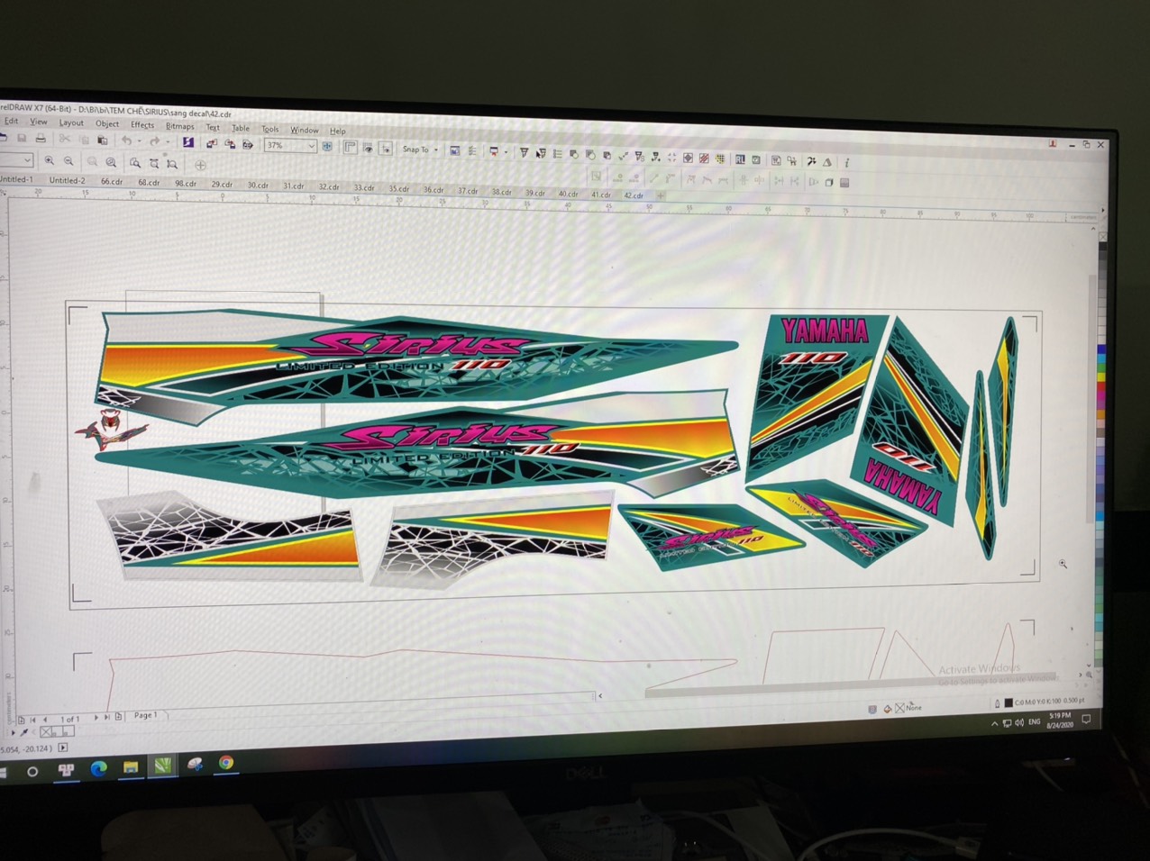Click Zoom to page icon
This screenshot has width=1150, height=861.
pyautogui.click(x=135, y=163)
